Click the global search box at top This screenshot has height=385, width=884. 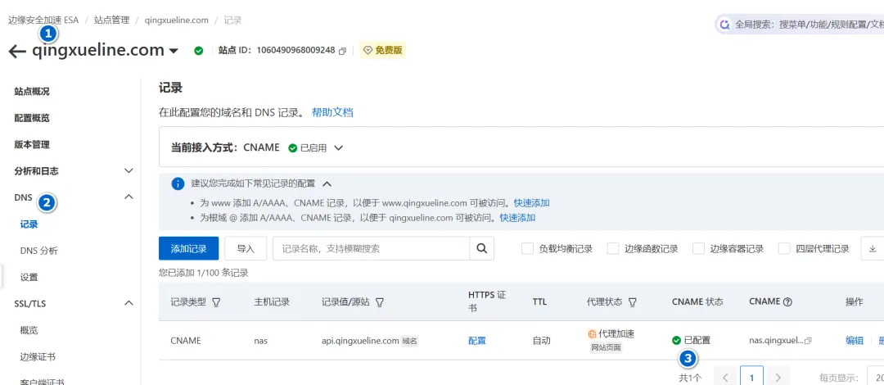800,25
